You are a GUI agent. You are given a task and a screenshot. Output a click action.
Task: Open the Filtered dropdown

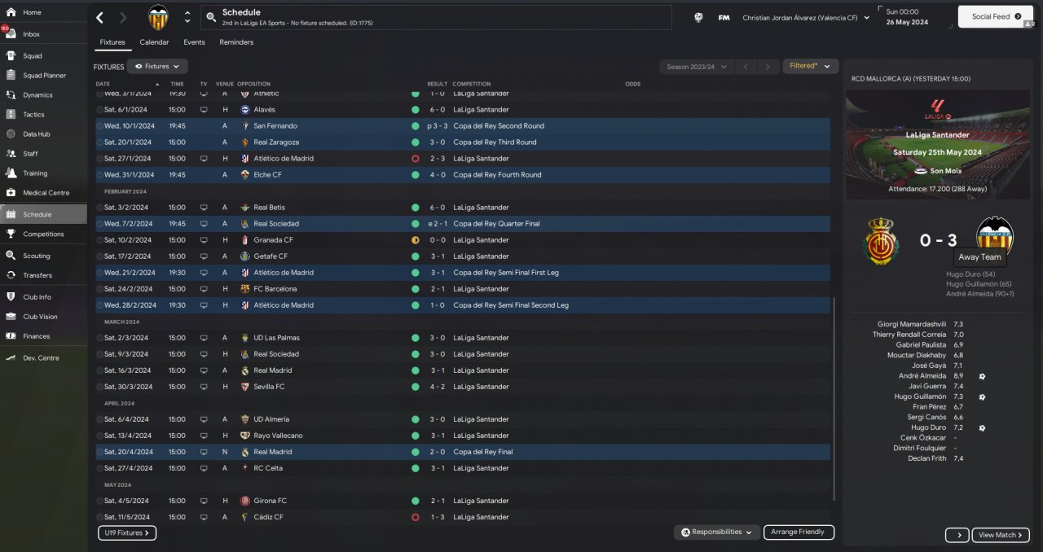tap(810, 66)
